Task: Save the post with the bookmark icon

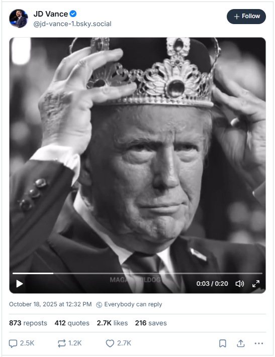Action: [x=223, y=343]
